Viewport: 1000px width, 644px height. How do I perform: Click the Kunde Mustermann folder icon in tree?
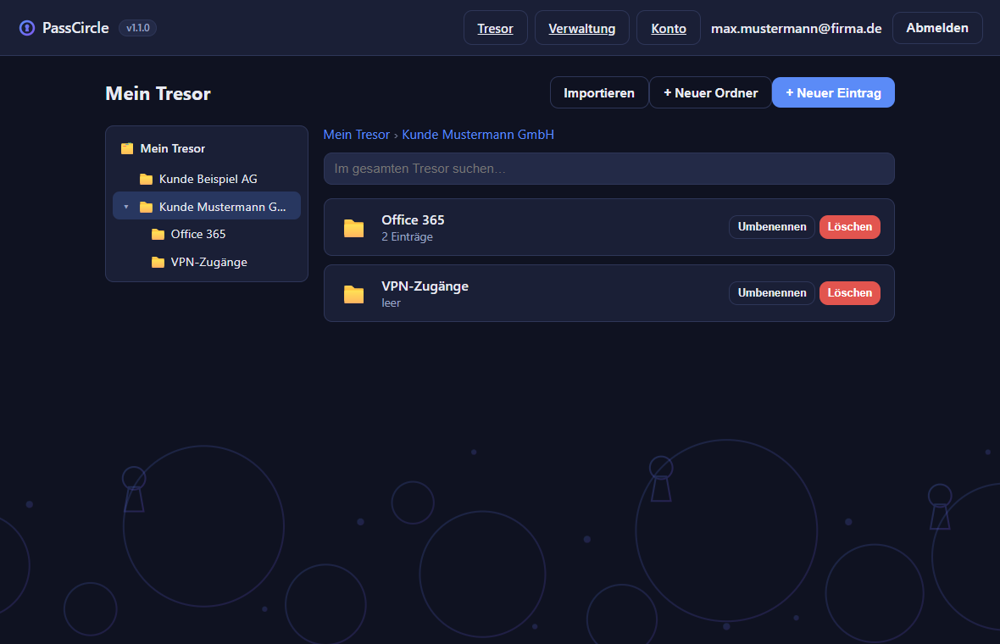[146, 208]
